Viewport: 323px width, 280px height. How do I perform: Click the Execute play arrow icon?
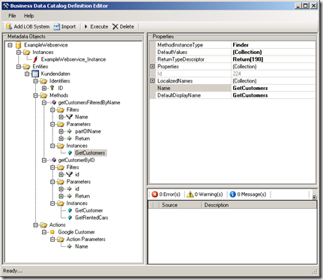[85, 26]
